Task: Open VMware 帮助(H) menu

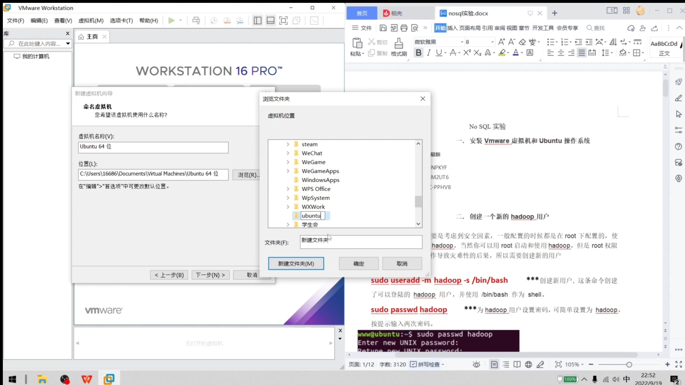Action: pos(148,21)
